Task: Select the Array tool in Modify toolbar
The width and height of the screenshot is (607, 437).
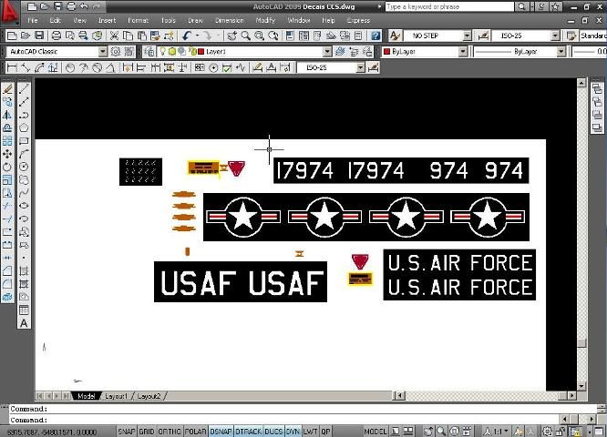Action: click(x=7, y=141)
